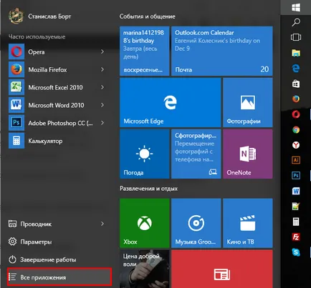Open Google Chrome from taskbar
Screen dimensions: 311x288
(296, 130)
